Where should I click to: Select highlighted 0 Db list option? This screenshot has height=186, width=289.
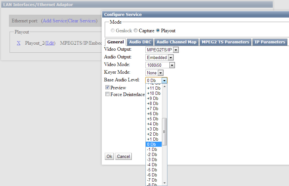(x=154, y=144)
